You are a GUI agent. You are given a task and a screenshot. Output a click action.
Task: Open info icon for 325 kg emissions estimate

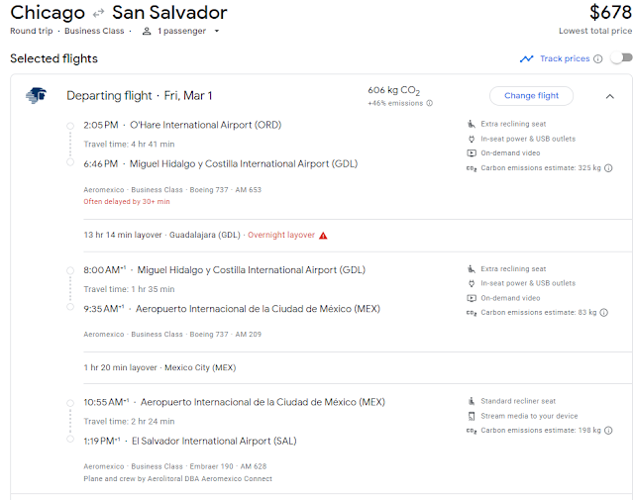[x=608, y=168]
